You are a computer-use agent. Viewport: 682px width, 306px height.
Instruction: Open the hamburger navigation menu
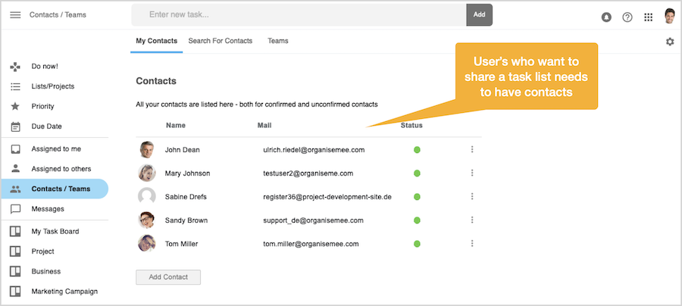coord(15,15)
